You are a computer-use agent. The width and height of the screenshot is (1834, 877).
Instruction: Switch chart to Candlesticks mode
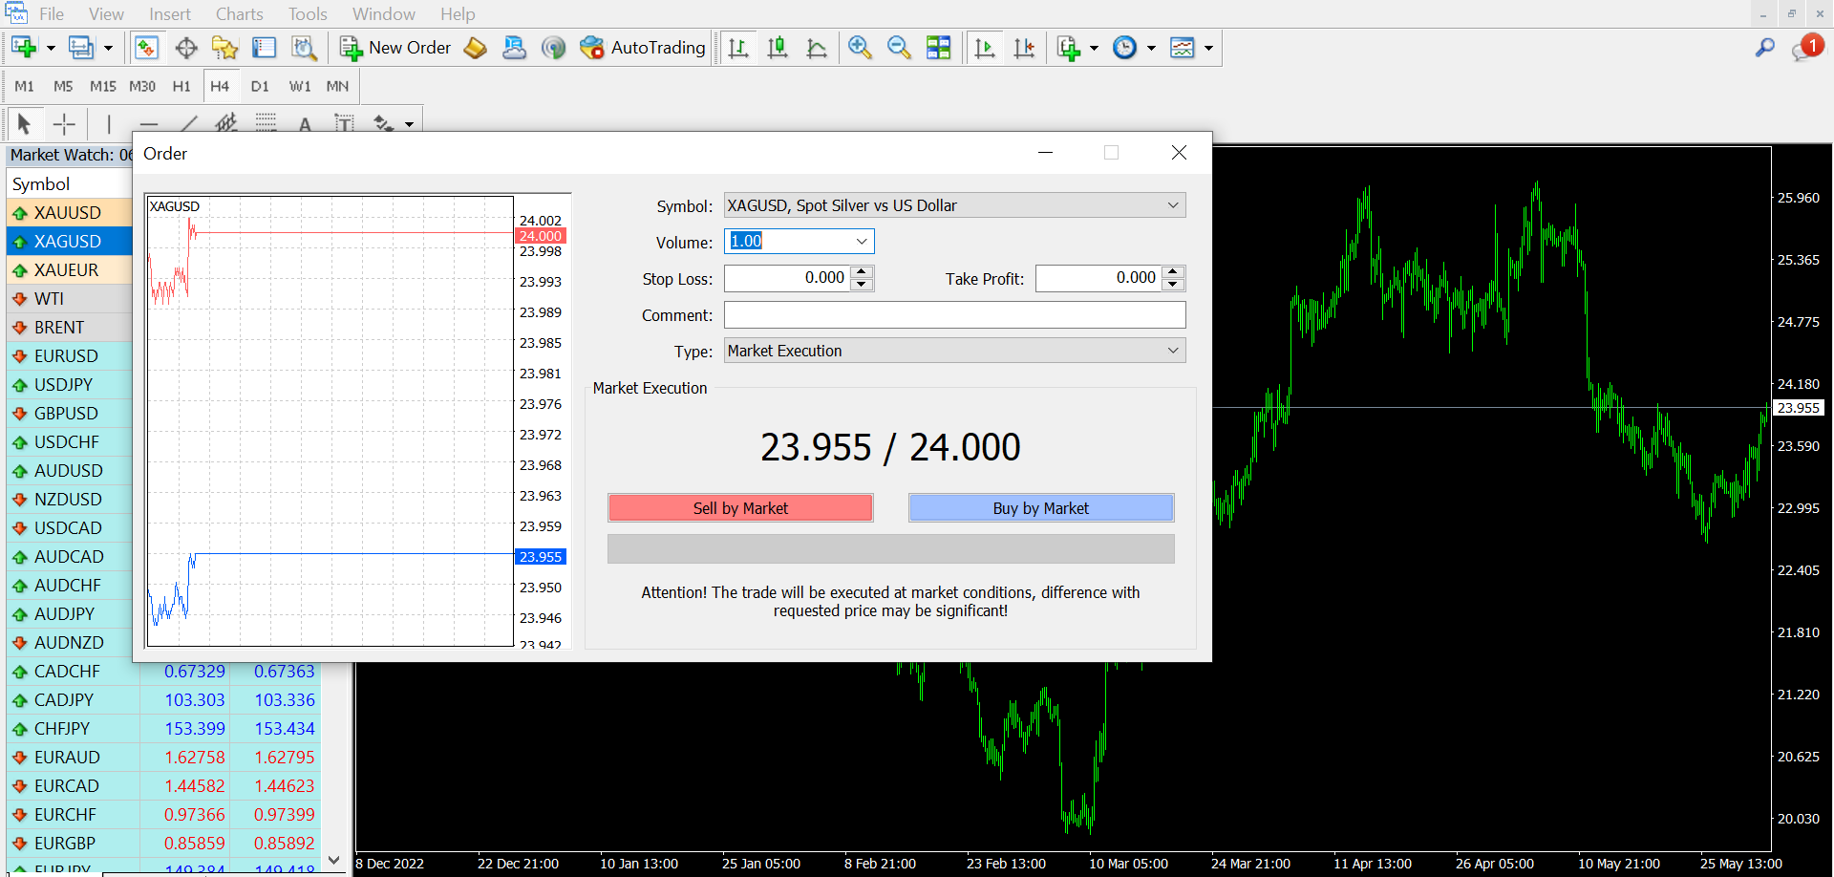[778, 48]
